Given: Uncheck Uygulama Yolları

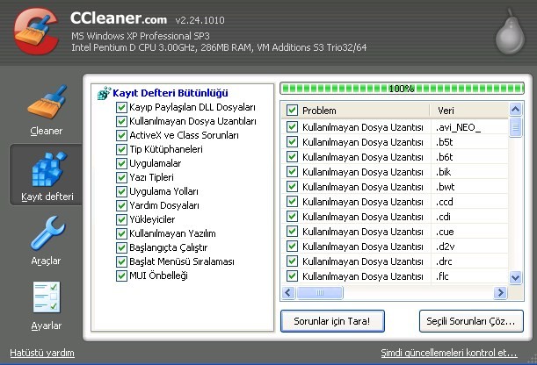Looking at the screenshot, I should pyautogui.click(x=121, y=191).
